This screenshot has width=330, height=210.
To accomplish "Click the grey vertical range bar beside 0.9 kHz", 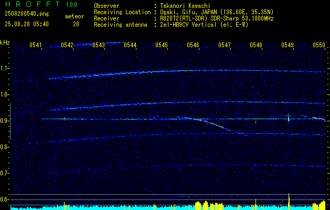I will (x=10, y=121).
